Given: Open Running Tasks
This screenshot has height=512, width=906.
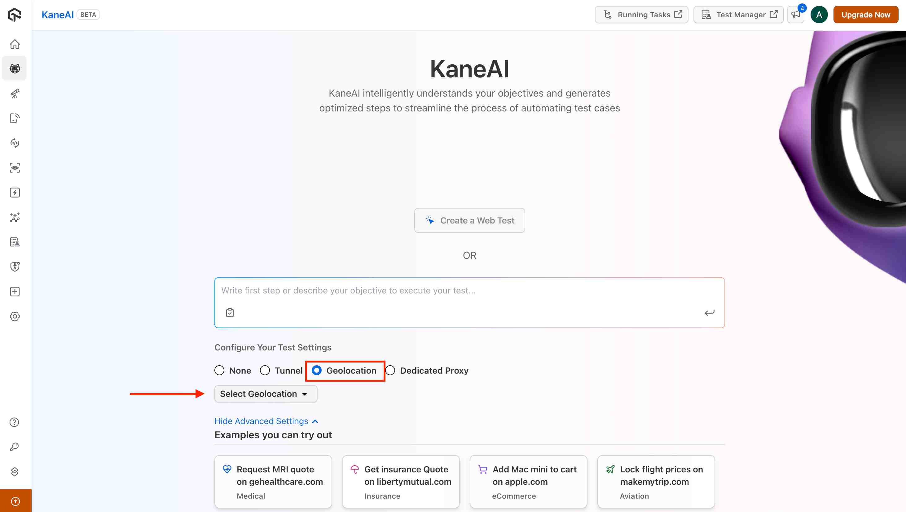Looking at the screenshot, I should [x=641, y=15].
